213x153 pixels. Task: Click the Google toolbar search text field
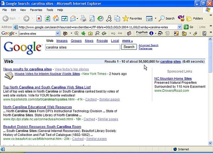pyautogui.click(x=37, y=33)
